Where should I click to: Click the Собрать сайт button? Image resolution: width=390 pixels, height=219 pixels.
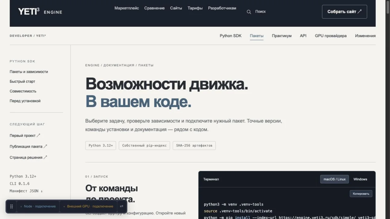344,12
